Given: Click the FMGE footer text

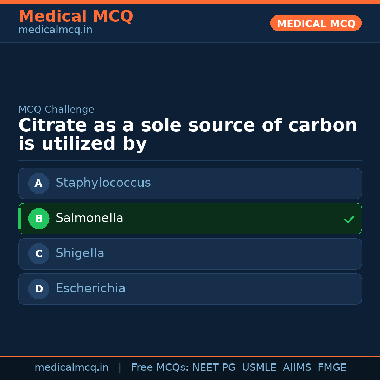Looking at the screenshot, I should (x=332, y=368).
